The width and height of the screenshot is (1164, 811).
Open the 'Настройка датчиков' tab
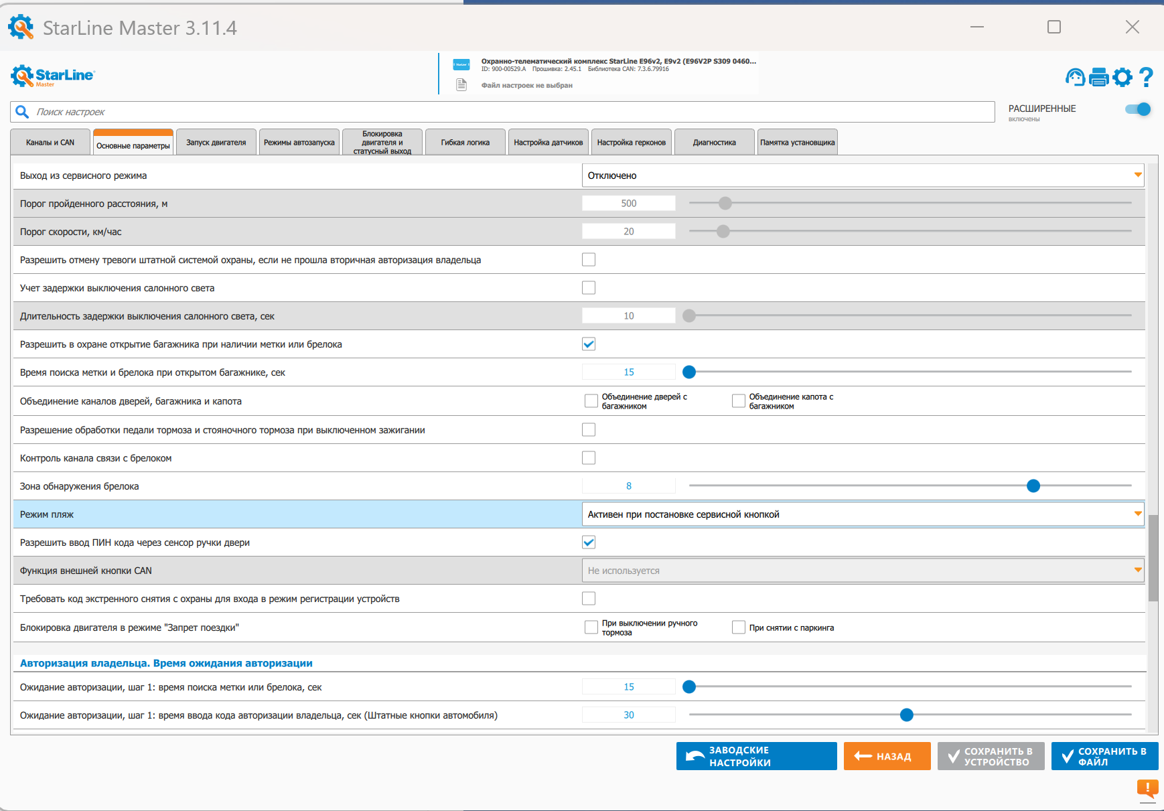(549, 142)
